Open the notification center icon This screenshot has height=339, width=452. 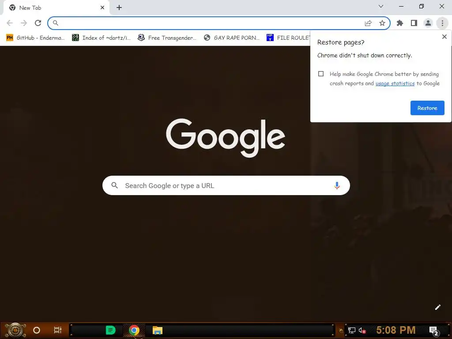coord(434,331)
